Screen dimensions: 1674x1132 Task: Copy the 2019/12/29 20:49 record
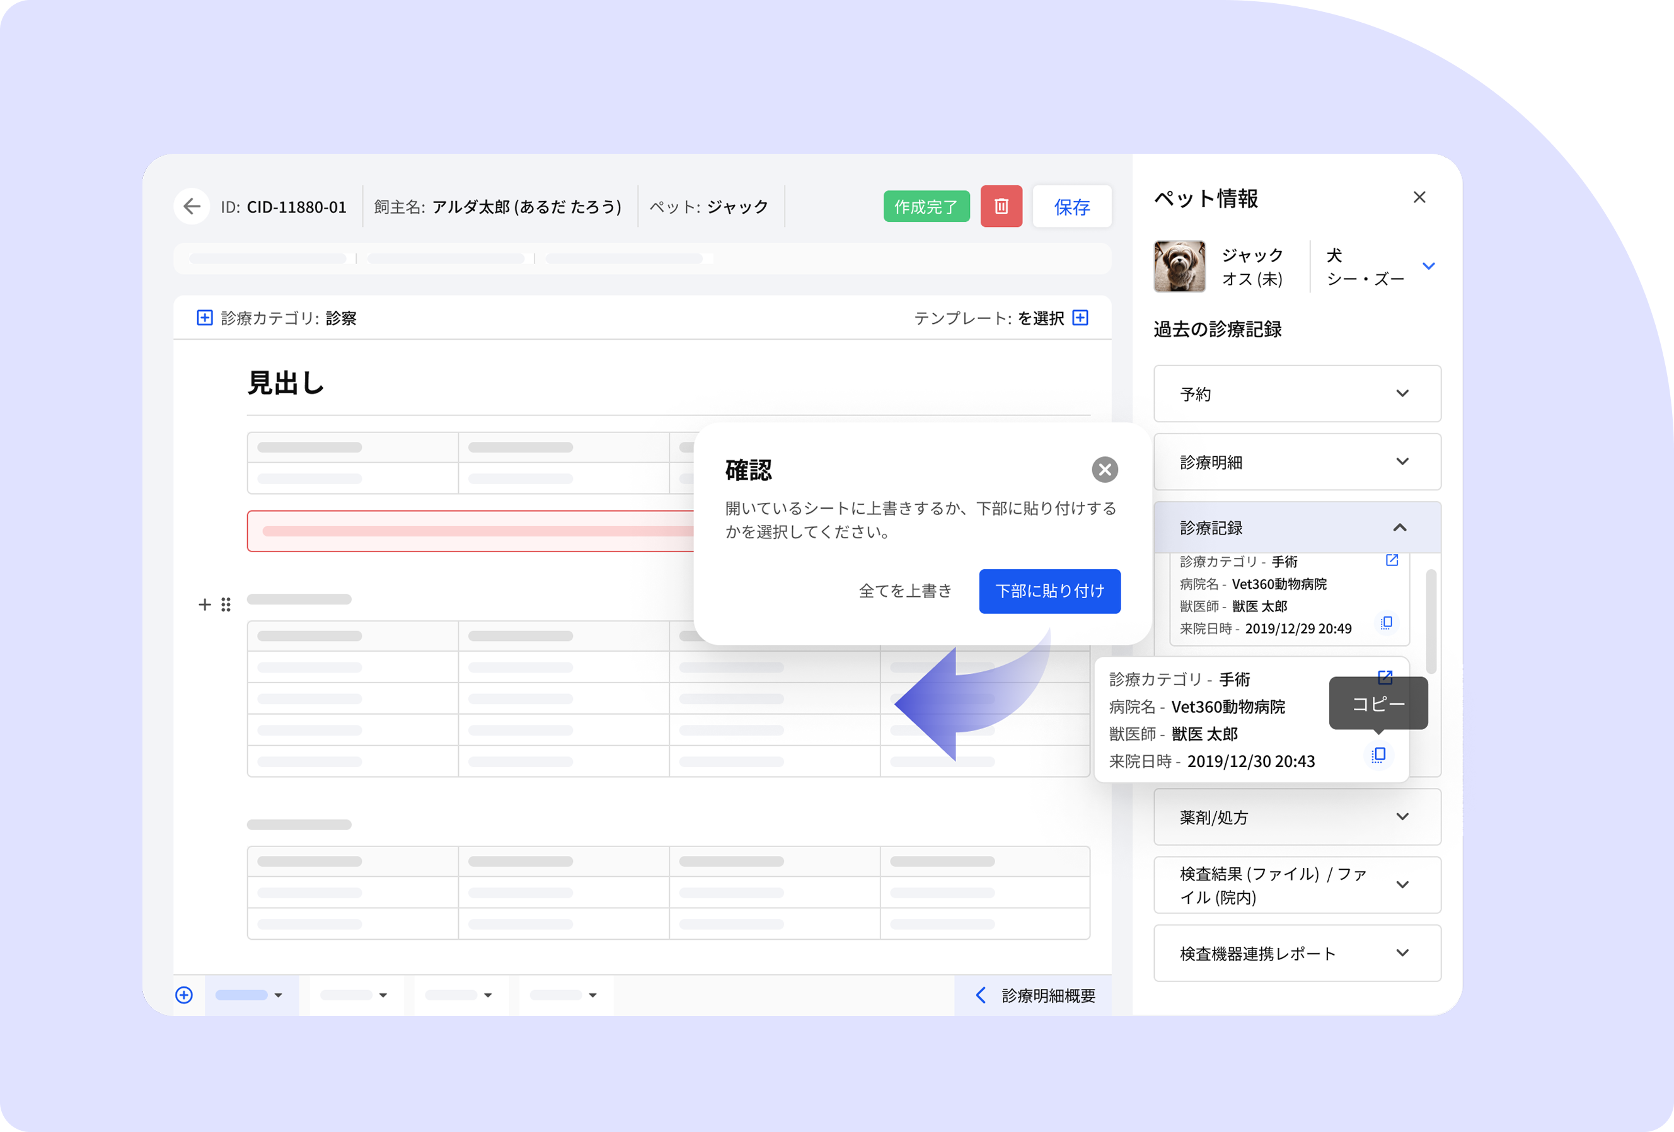click(1386, 623)
